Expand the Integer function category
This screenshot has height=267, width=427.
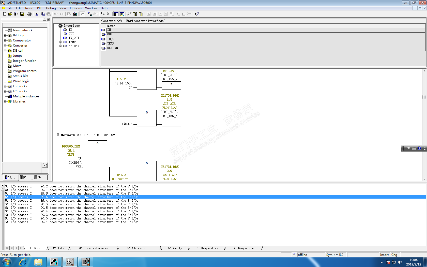(5, 61)
